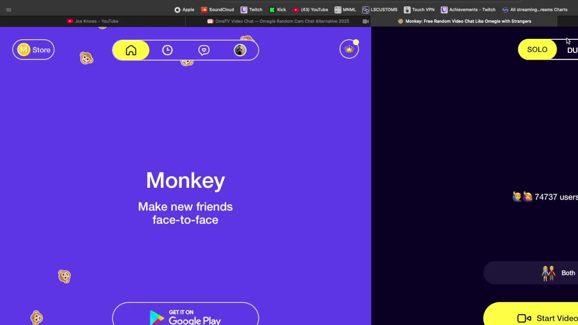Switch to OmeTV Video Chat tab
The image size is (578, 325).
click(278, 21)
